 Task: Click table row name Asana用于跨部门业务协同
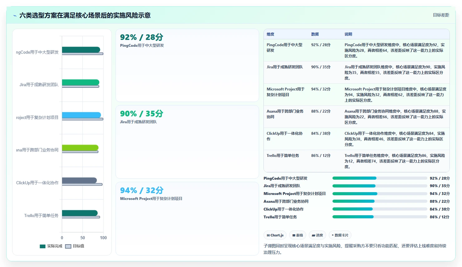285,114
